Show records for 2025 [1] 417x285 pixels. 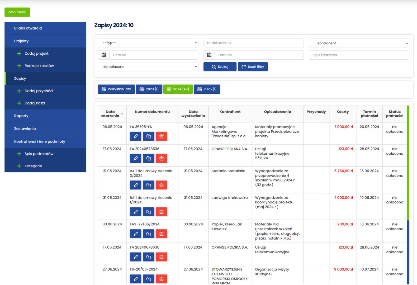[x=207, y=89]
